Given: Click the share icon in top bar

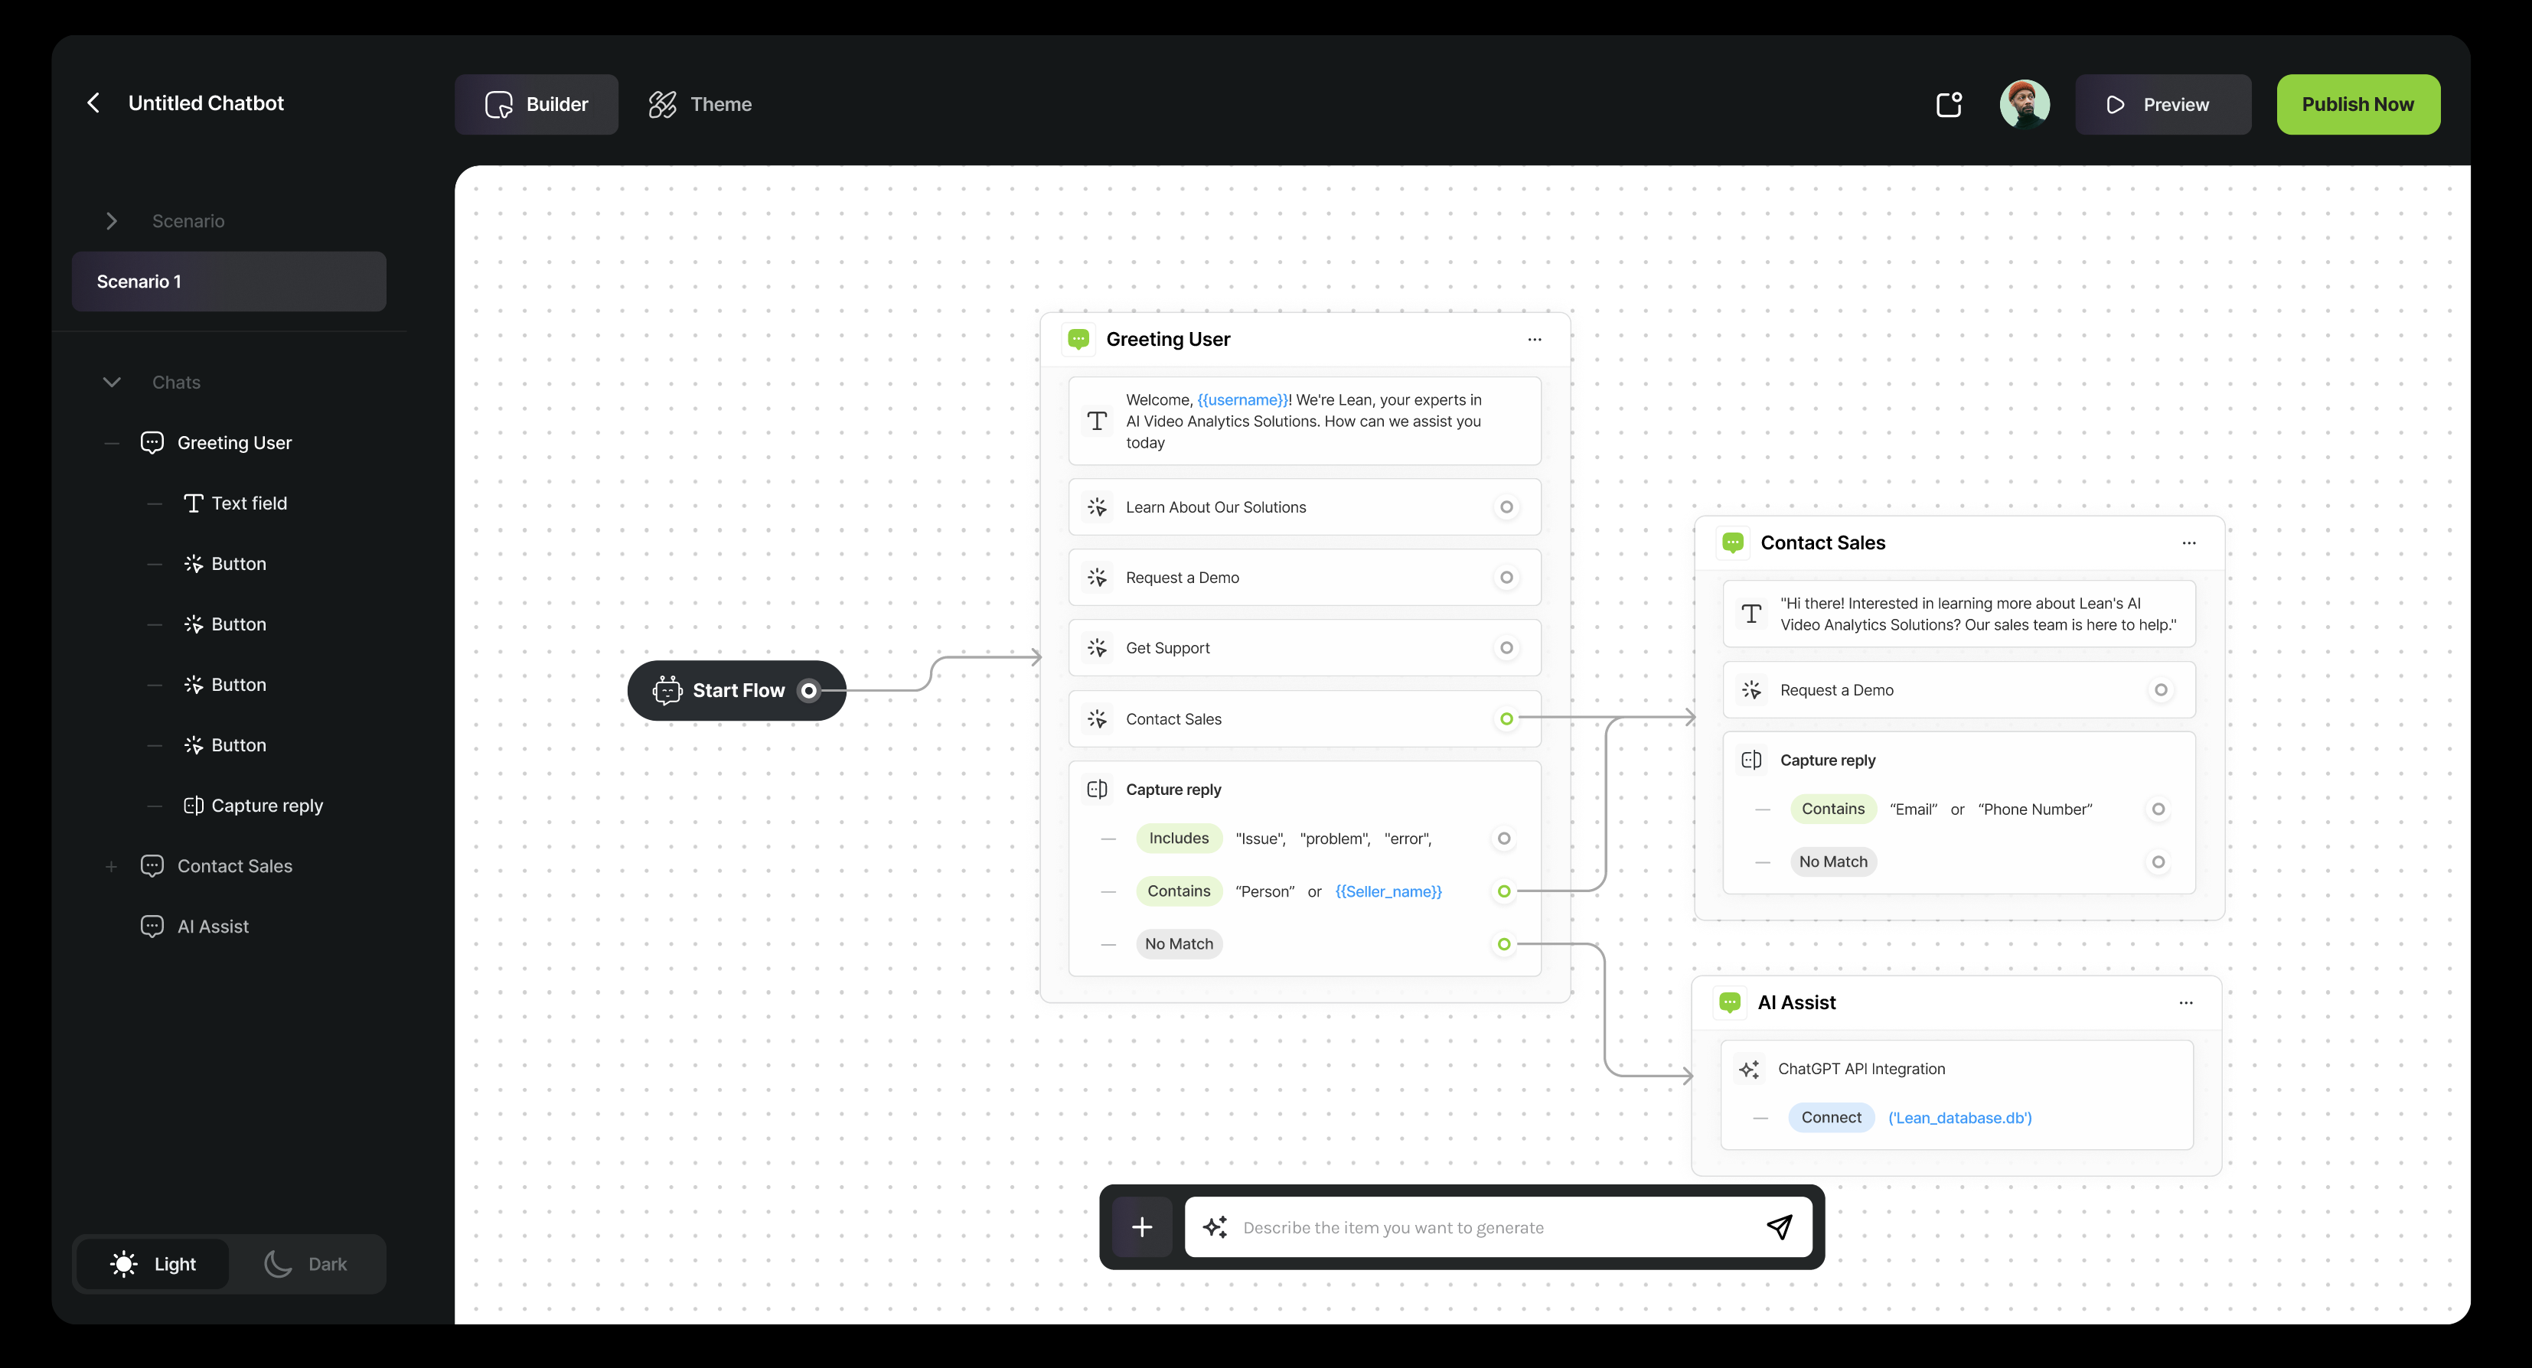Looking at the screenshot, I should [x=1949, y=104].
